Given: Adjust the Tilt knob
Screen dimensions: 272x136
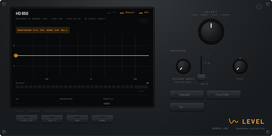Looking at the screenshot, I should coord(240,66).
